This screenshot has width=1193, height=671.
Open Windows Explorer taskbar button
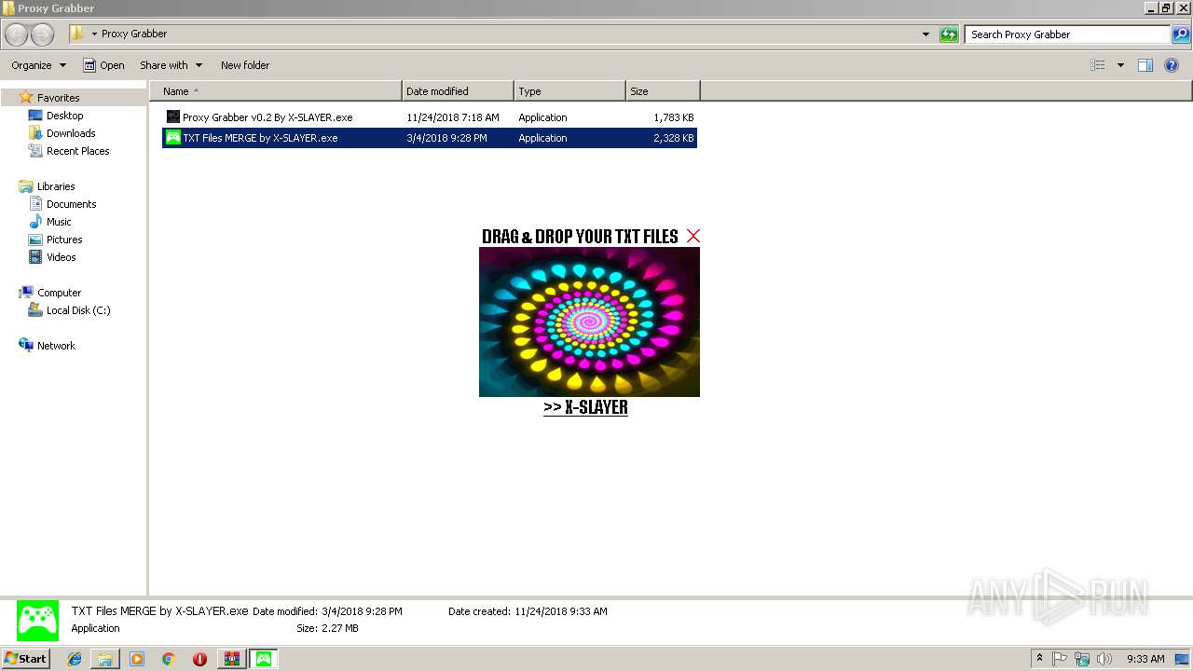pos(105,659)
